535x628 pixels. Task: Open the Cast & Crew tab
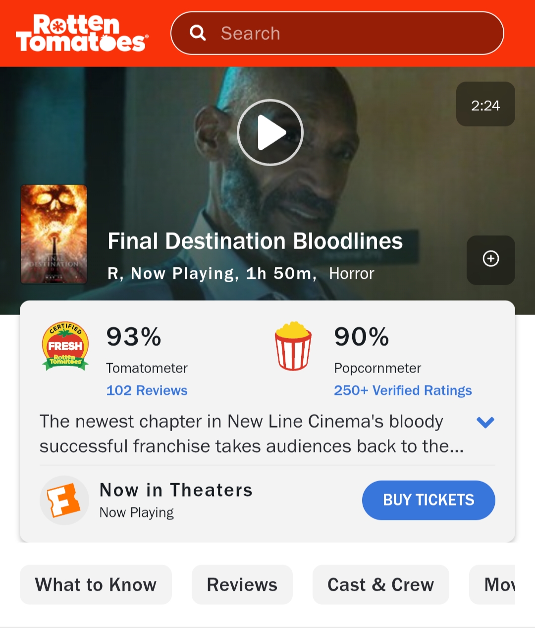pos(380,584)
